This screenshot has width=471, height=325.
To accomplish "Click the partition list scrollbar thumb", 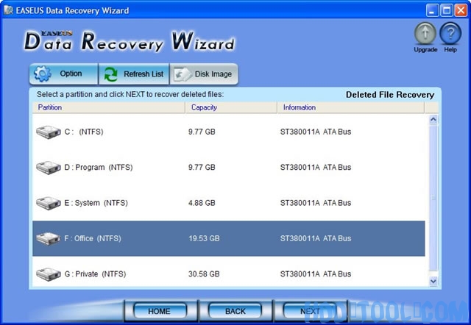I will (x=433, y=198).
